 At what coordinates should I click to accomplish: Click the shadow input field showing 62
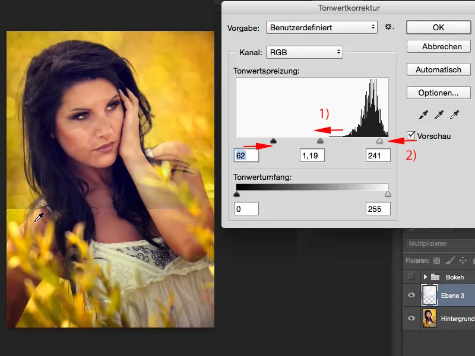(246, 155)
